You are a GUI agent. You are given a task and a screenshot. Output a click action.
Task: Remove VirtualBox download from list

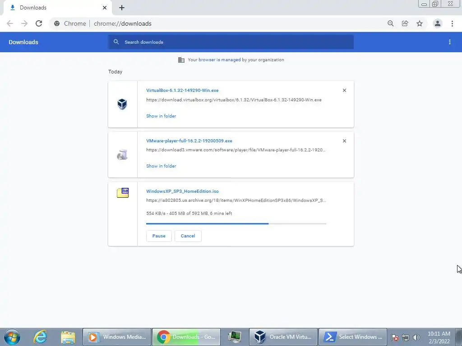[x=344, y=90]
